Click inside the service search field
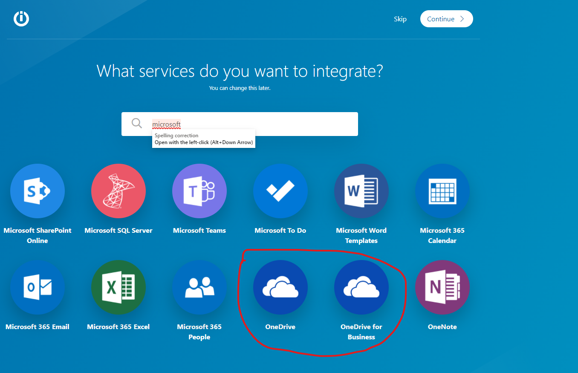The width and height of the screenshot is (578, 373). pos(264,124)
